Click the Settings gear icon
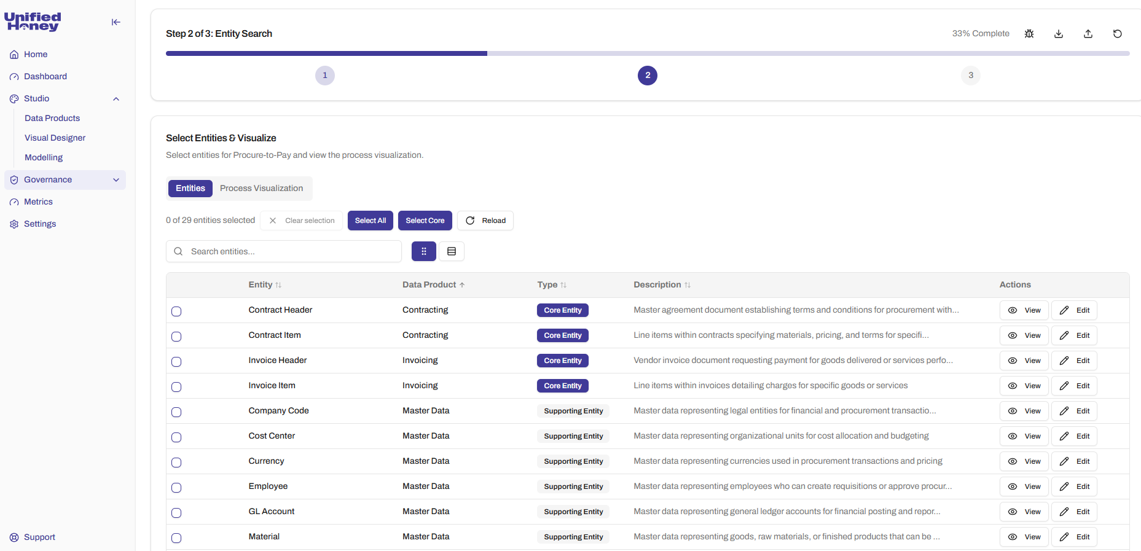Screen dimensions: 1141x551 (x=14, y=224)
